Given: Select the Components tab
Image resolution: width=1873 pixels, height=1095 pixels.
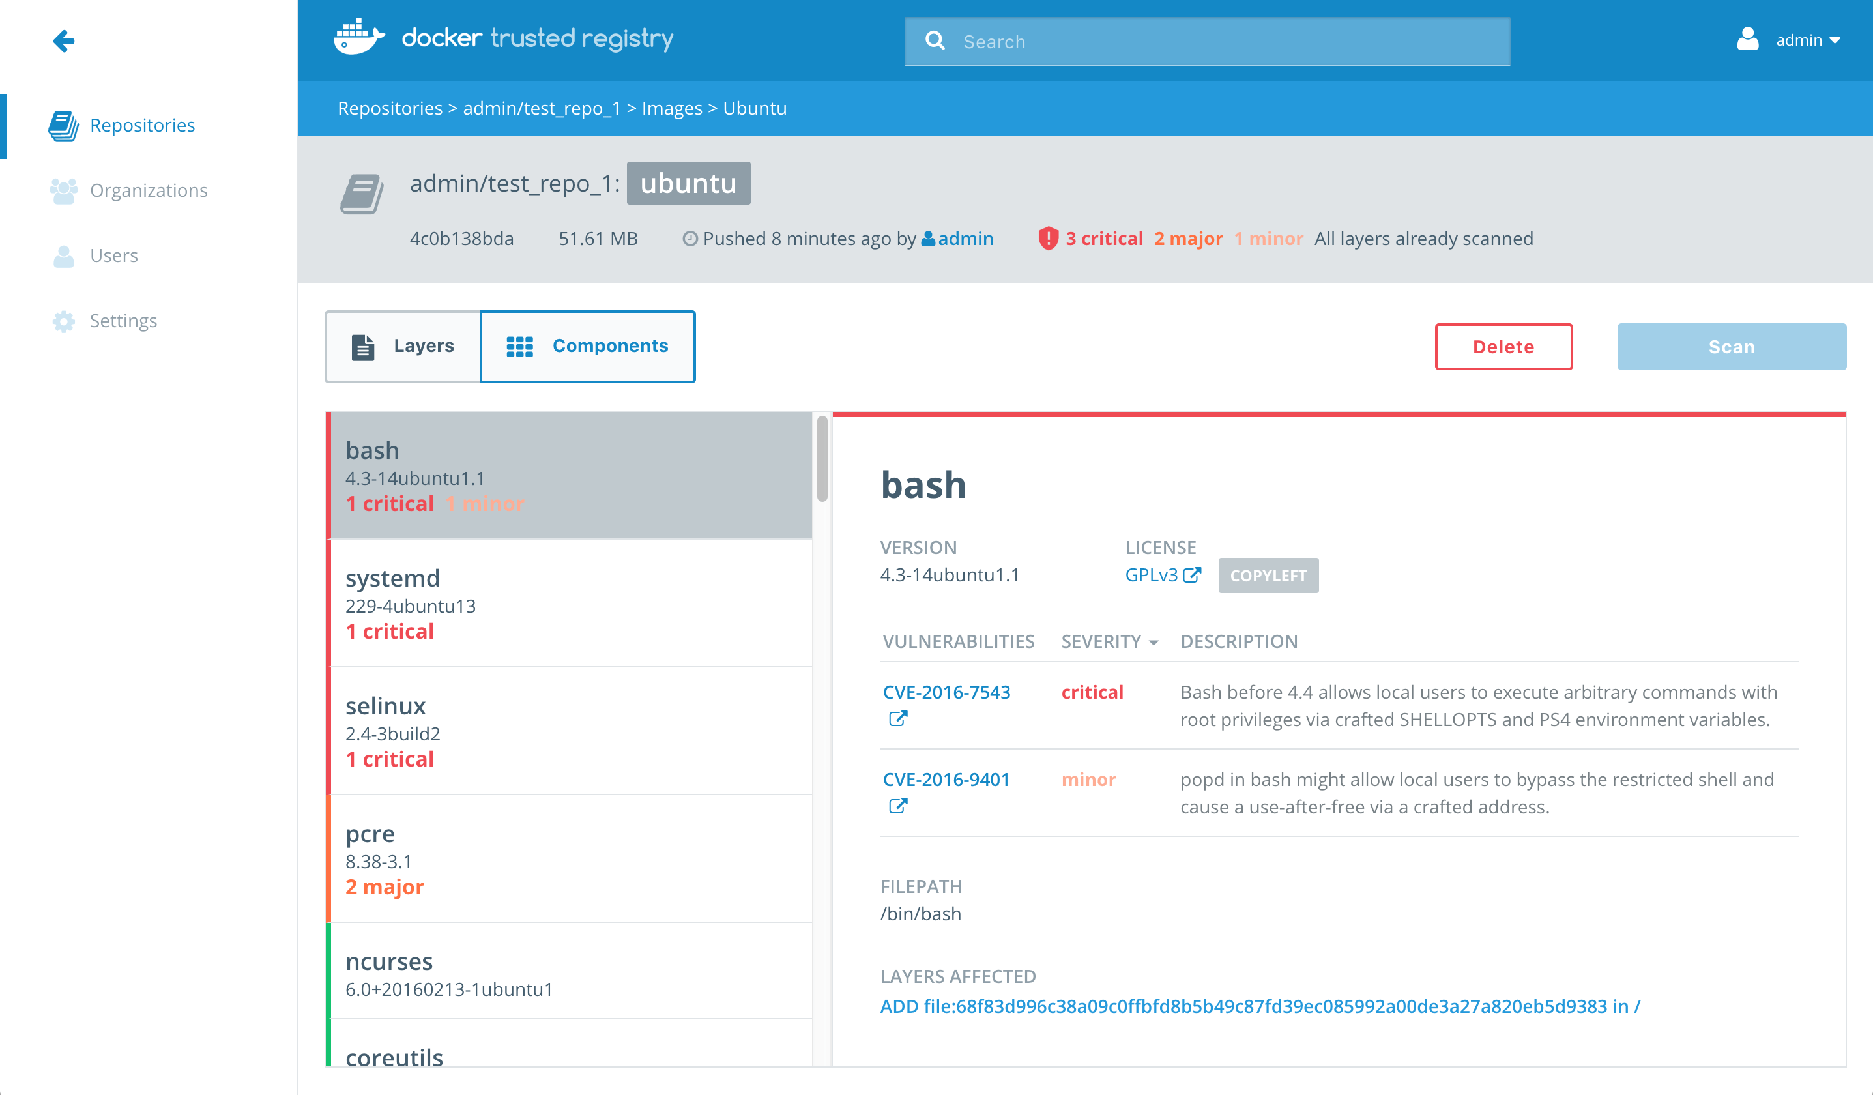Looking at the screenshot, I should click(587, 346).
